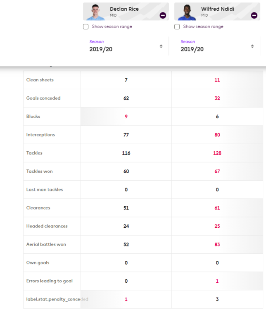Click the sort arrows on Rice's season selector

click(161, 46)
